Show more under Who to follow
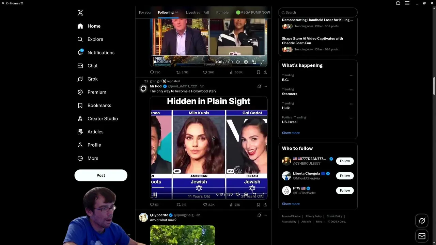This screenshot has width=436, height=245. coord(291,204)
